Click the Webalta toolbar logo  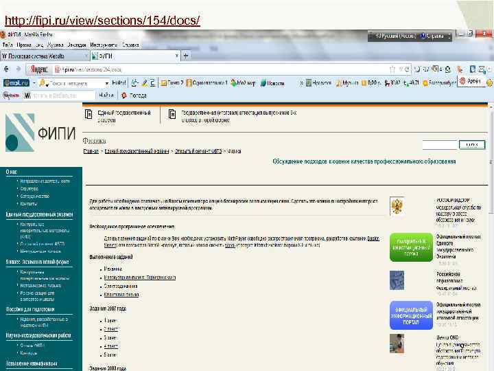tap(11, 95)
